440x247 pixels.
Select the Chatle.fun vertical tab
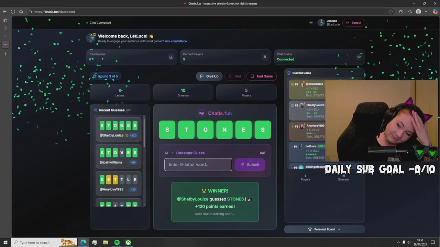tap(5, 45)
